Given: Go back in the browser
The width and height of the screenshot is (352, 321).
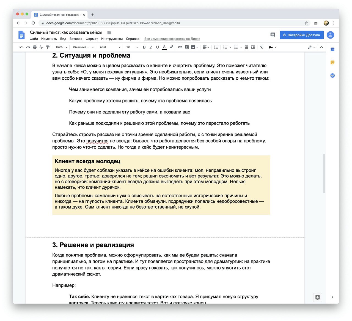Looking at the screenshot, I should tap(18, 23).
